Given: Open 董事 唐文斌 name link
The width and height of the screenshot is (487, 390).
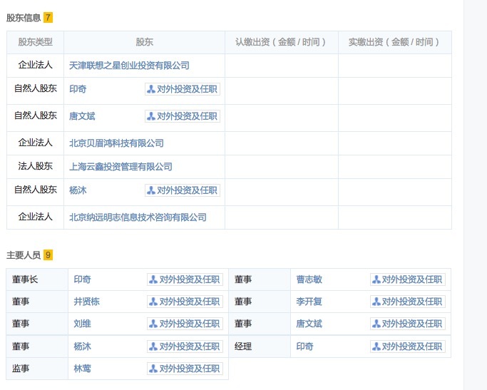Looking at the screenshot, I should point(309,324).
